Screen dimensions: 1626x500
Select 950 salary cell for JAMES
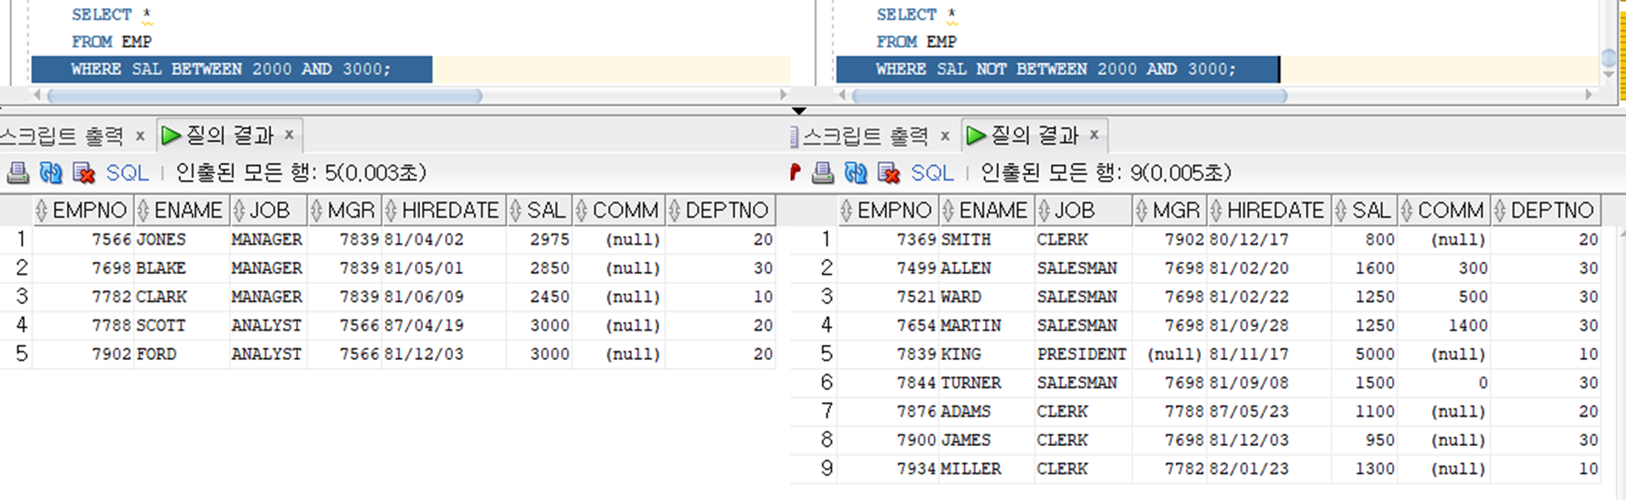[x=1365, y=440]
